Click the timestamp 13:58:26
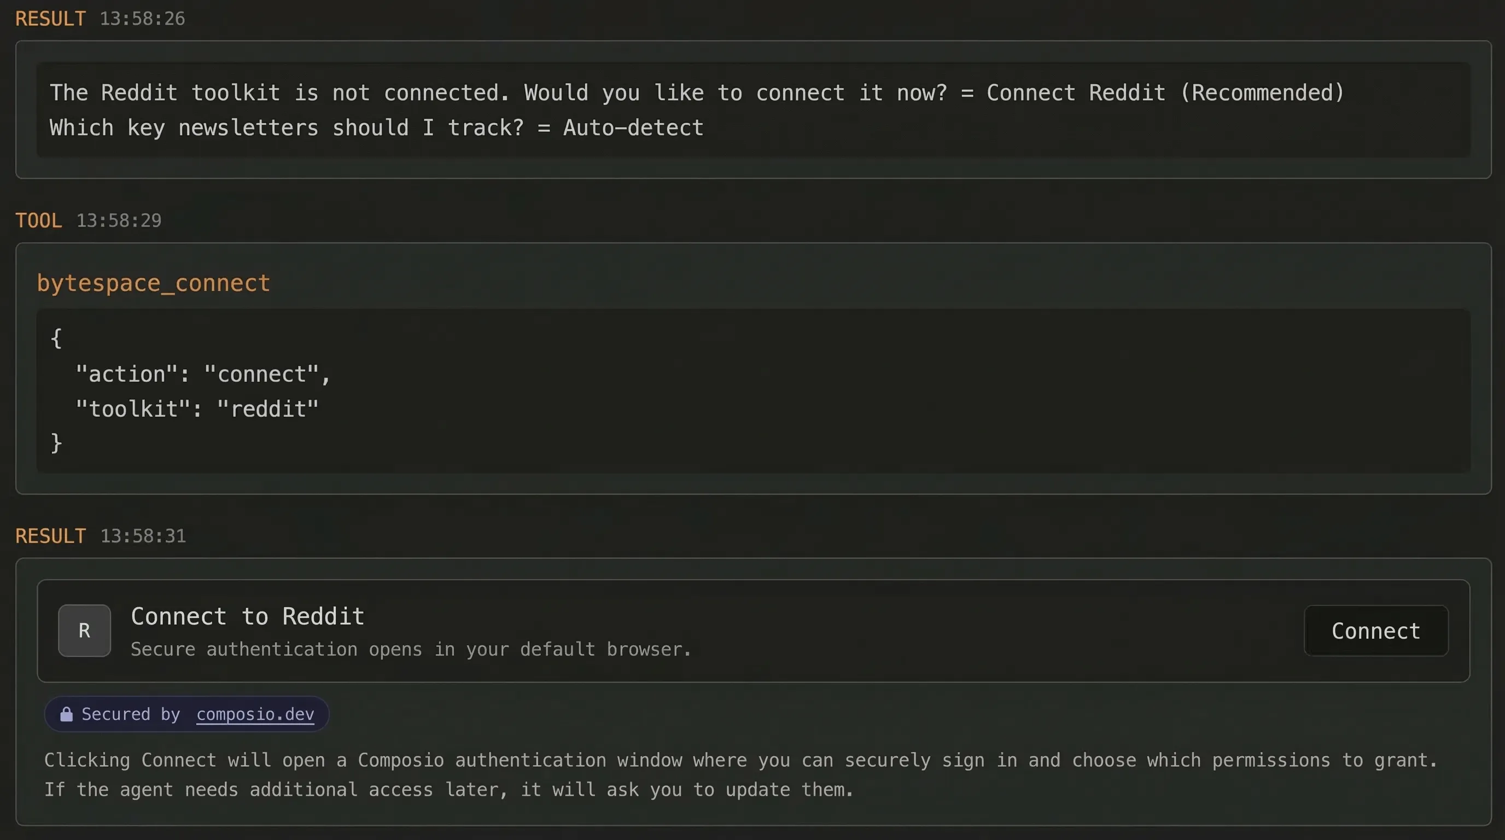 pyautogui.click(x=142, y=18)
